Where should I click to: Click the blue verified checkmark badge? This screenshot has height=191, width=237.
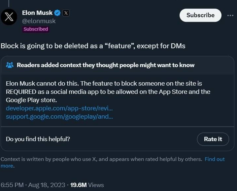[x=57, y=13]
